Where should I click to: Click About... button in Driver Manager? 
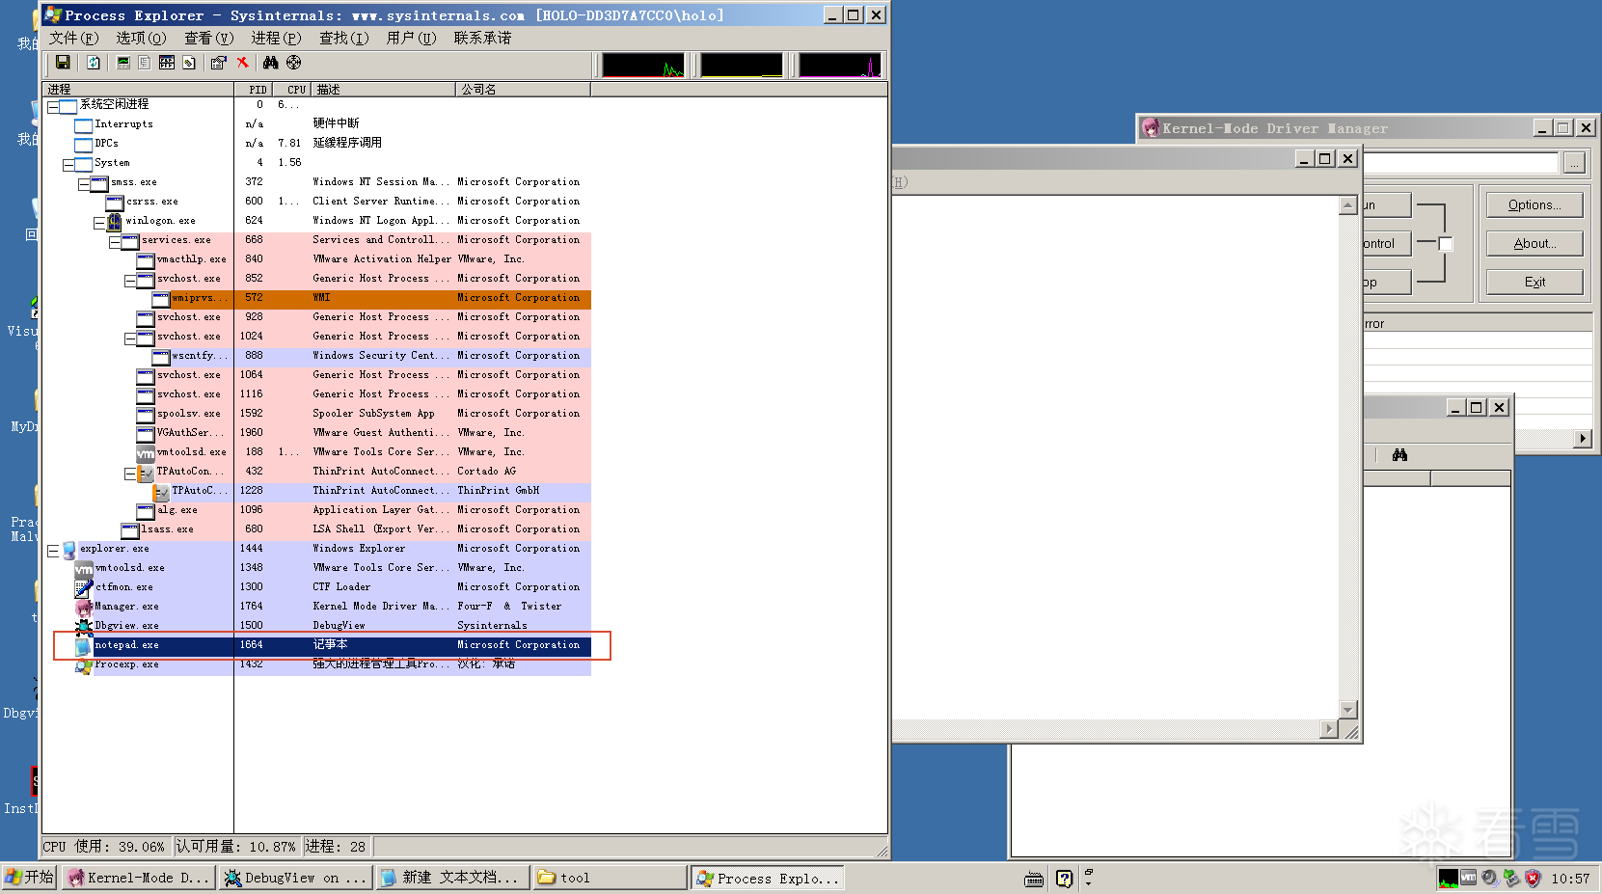(x=1534, y=243)
